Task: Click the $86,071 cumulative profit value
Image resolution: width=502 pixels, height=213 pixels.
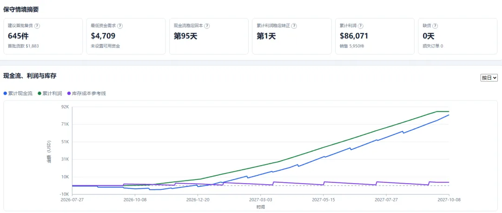Action: coord(354,36)
